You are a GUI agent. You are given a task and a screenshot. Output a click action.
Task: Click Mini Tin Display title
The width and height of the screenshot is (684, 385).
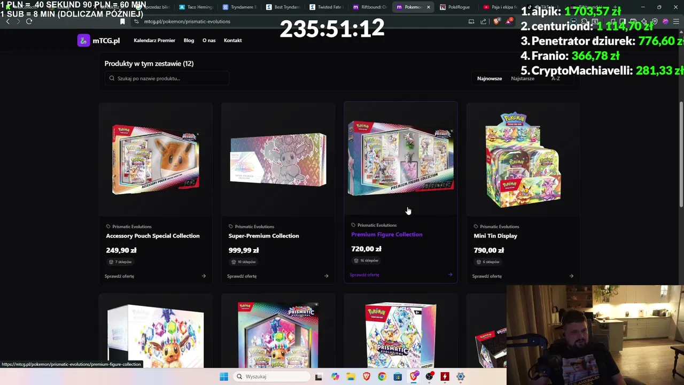coord(495,236)
